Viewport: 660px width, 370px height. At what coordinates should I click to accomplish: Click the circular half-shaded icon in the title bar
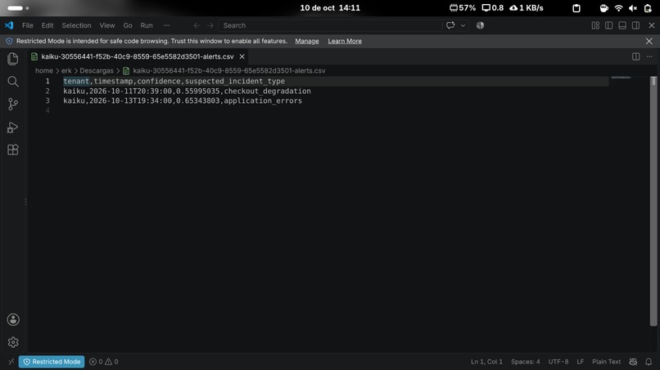tap(481, 25)
